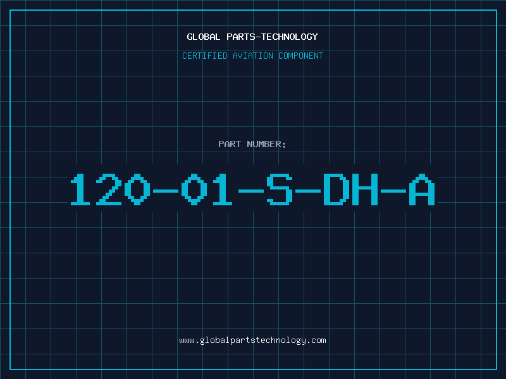
Task: Click the GLOBAL PARTS-TECHNOLOGY heading
Action: pos(252,37)
